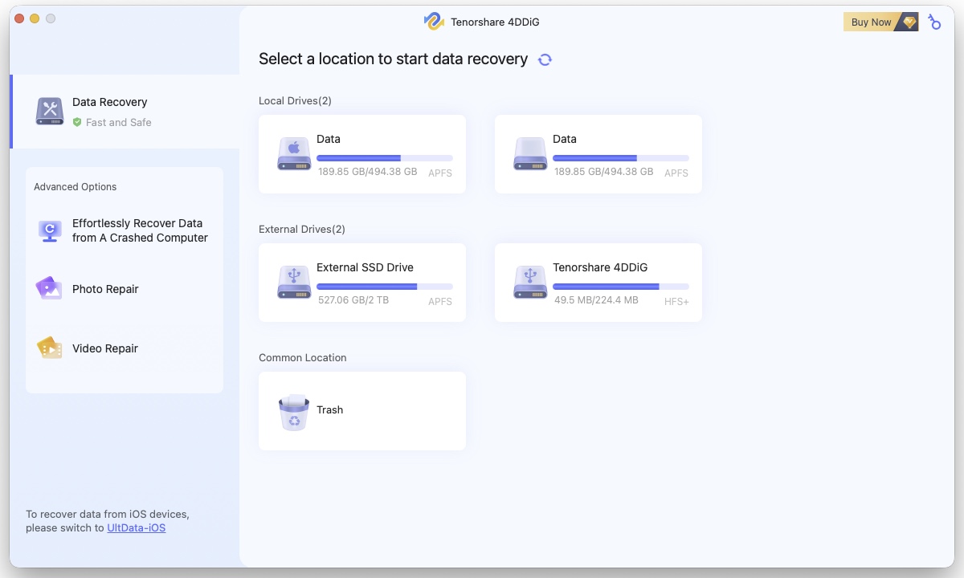Viewport: 964px width, 578px height.
Task: Select the Data Recovery sidebar icon
Action: 50,112
